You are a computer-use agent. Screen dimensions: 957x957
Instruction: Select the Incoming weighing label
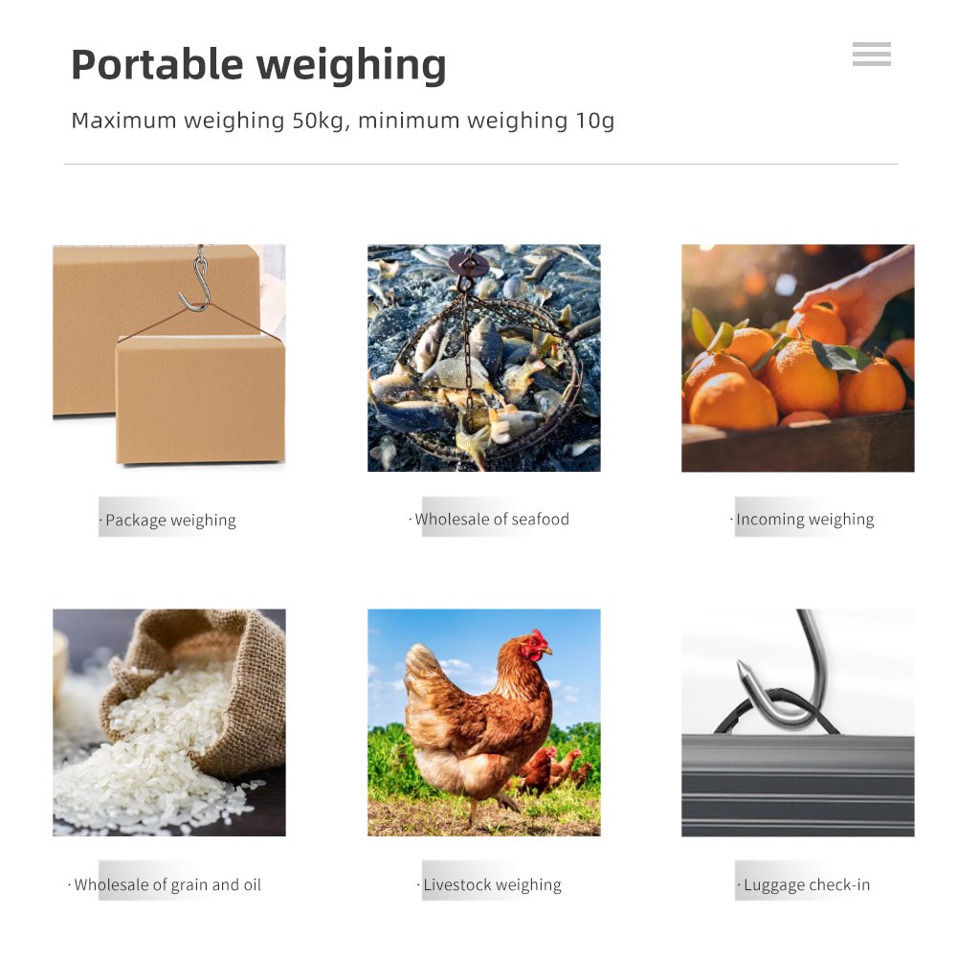803,520
